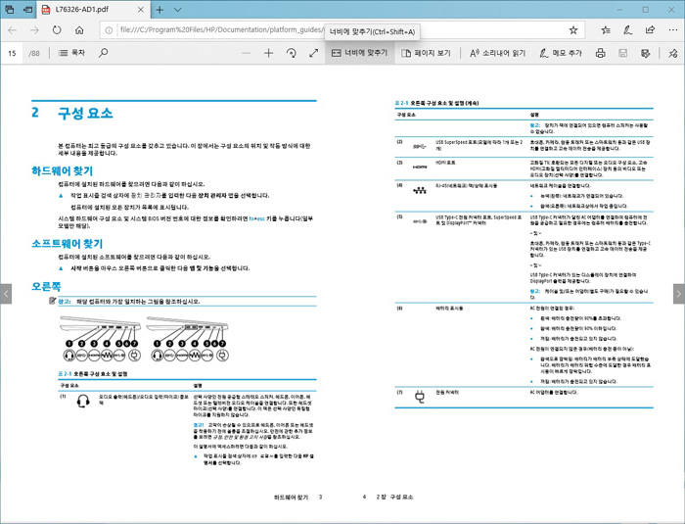The image size is (685, 524).
Task: Close the L76326-AD1.pdf tab
Action: (141, 9)
